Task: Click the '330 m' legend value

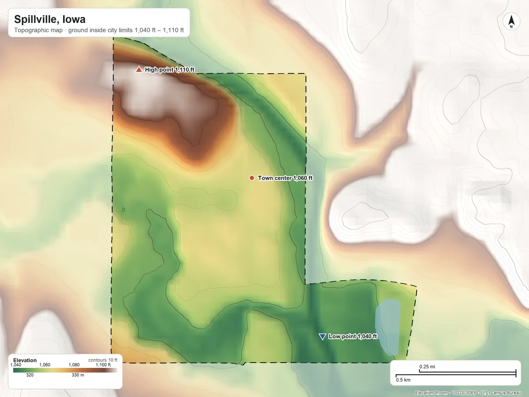Action: point(78,375)
